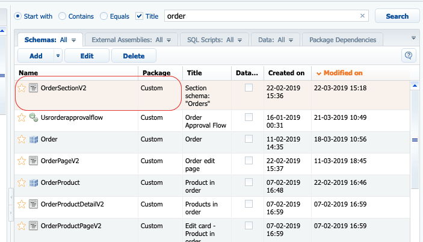This screenshot has width=423, height=242.
Task: Open help via the question mark icon
Action: tap(409, 56)
